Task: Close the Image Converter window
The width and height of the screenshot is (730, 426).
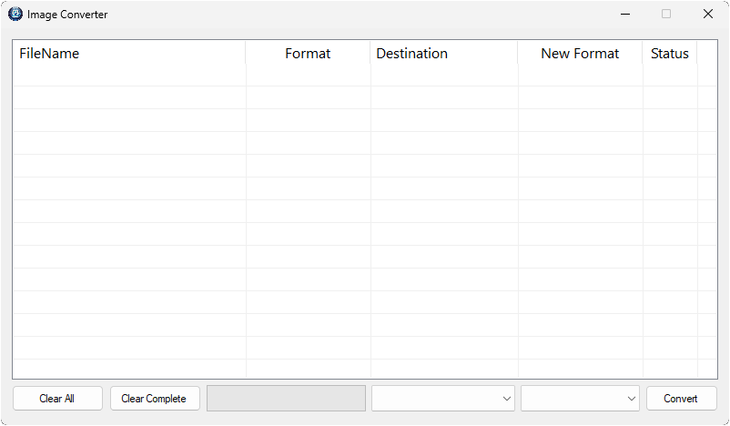Action: pos(707,14)
